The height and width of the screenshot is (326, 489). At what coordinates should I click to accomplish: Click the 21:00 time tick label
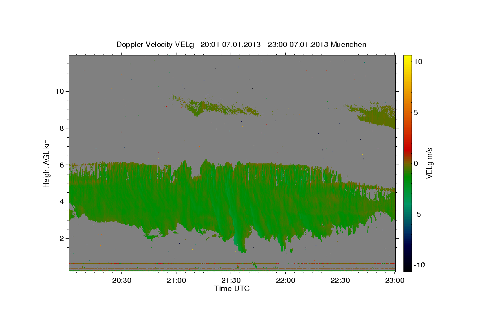[176, 281]
